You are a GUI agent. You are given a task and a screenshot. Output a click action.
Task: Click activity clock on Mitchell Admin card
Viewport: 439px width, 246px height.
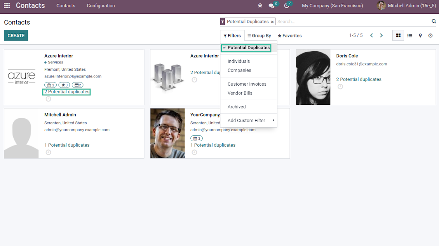coord(49,152)
